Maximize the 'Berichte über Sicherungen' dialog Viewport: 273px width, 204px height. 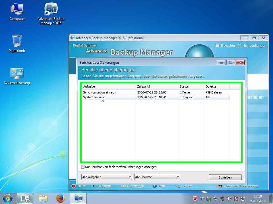click(231, 62)
